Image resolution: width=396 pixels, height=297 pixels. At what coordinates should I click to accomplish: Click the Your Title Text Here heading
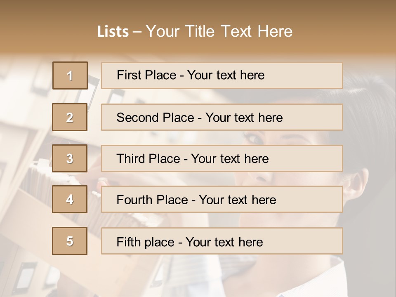coord(219,31)
